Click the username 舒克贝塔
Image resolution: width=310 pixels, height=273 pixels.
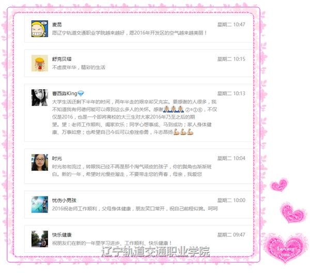click(x=61, y=59)
